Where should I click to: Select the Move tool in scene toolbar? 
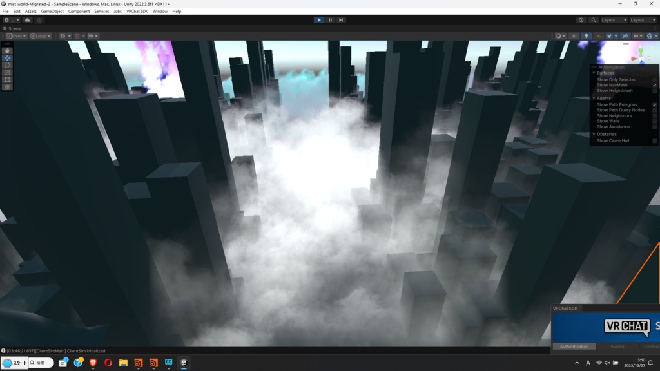[7, 58]
